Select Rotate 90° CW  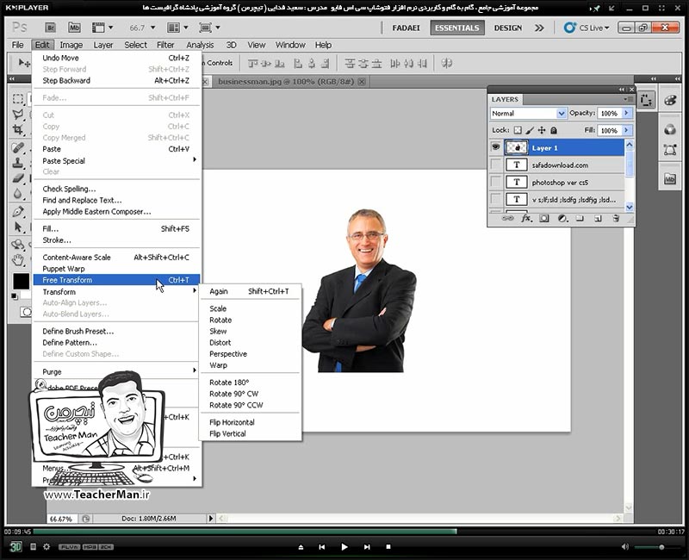pos(250,394)
